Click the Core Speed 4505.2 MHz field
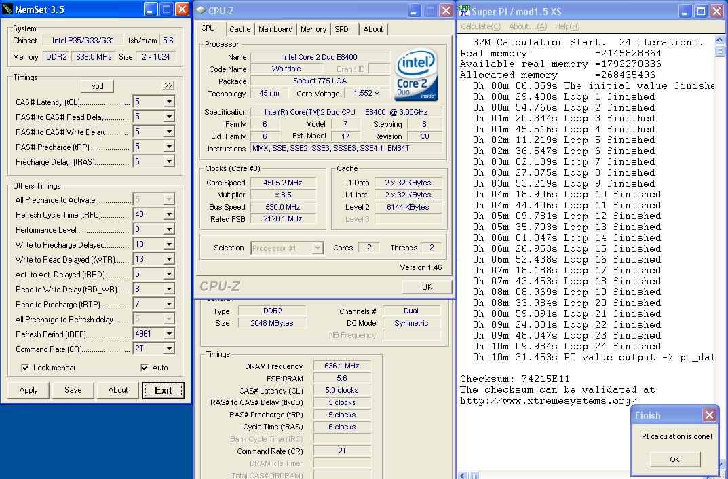 click(283, 183)
